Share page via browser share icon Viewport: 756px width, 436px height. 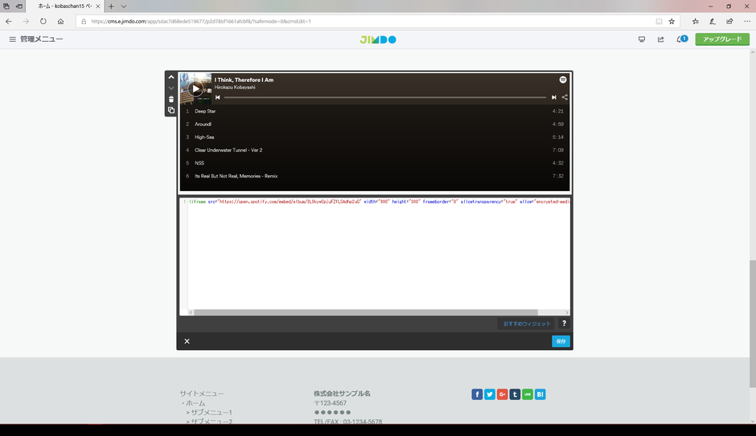(x=729, y=21)
